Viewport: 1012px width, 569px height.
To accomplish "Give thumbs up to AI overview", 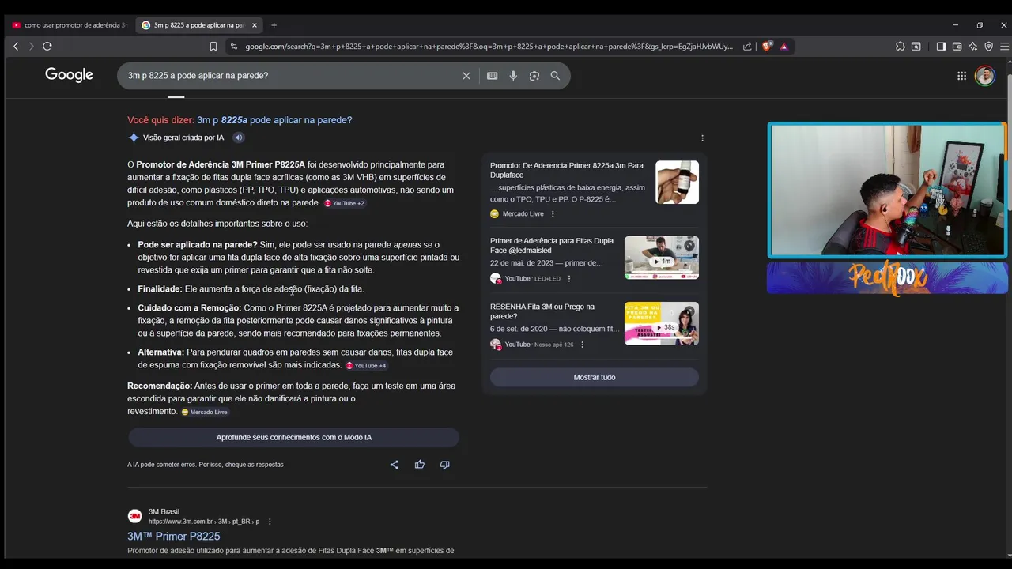I will pyautogui.click(x=419, y=465).
